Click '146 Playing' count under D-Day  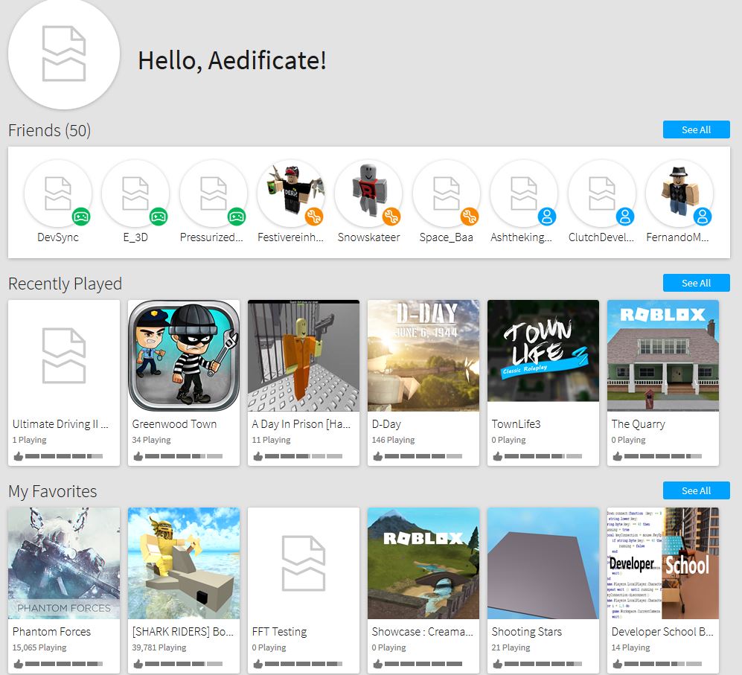393,440
